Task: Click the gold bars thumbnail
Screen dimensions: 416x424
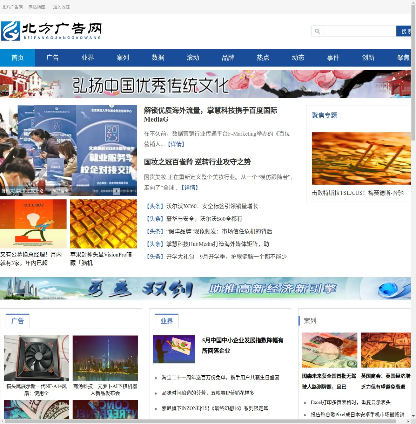Action: pyautogui.click(x=103, y=224)
